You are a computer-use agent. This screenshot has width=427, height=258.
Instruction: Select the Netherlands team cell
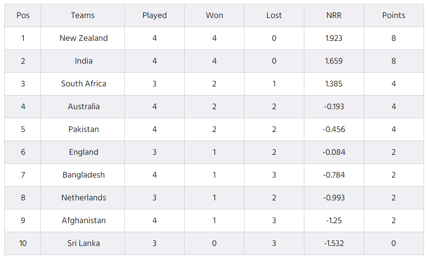pos(84,197)
